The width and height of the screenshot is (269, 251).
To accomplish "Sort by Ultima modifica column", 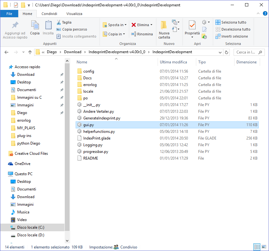I will coord(174,62).
